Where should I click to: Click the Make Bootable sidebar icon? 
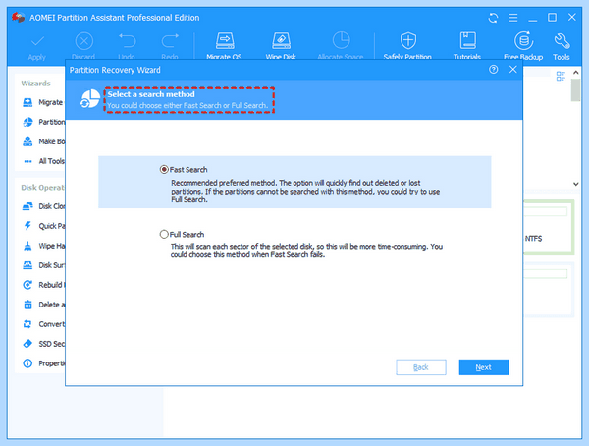(27, 141)
